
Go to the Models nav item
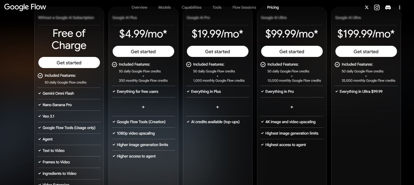point(164,7)
